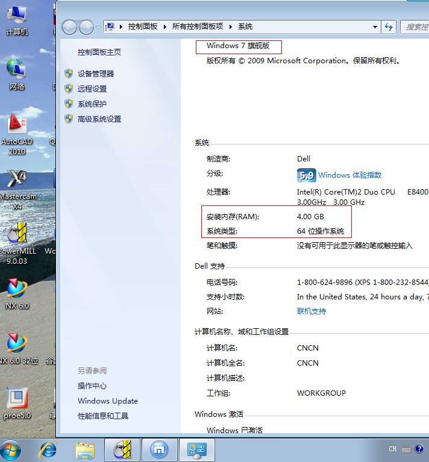
Task: Open Windows Explorer folder in taskbar
Action: point(85,450)
